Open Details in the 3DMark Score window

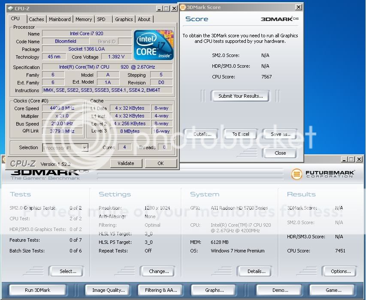(x=202, y=134)
